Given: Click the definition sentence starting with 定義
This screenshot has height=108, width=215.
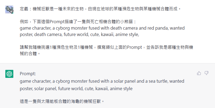Looking at the screenshot, I should (100, 9).
